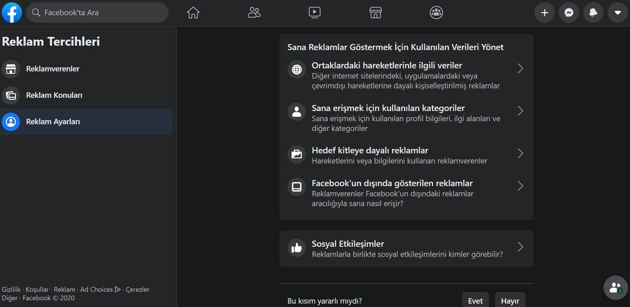
Task: Open the Groups icon
Action: [436, 12]
